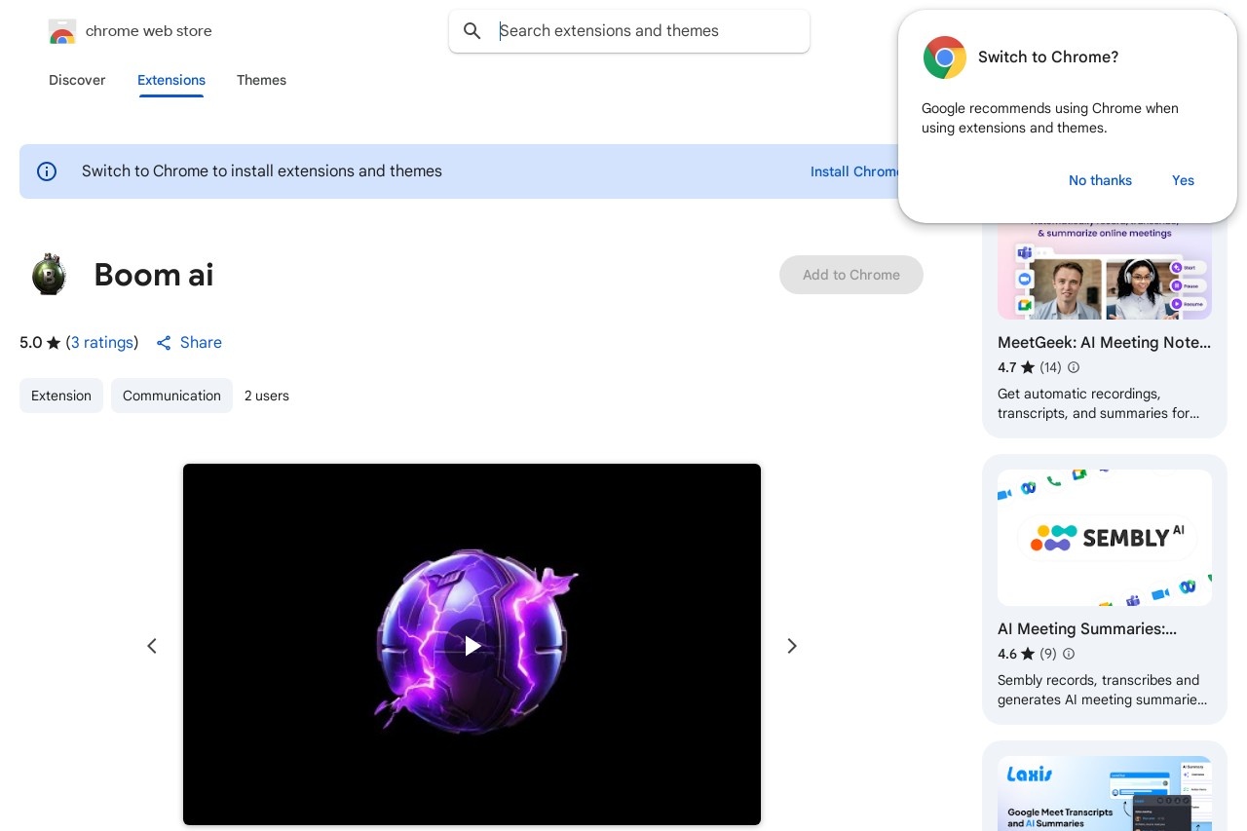
Task: Open the MeetGeek promo thumbnail
Action: (x=1105, y=271)
